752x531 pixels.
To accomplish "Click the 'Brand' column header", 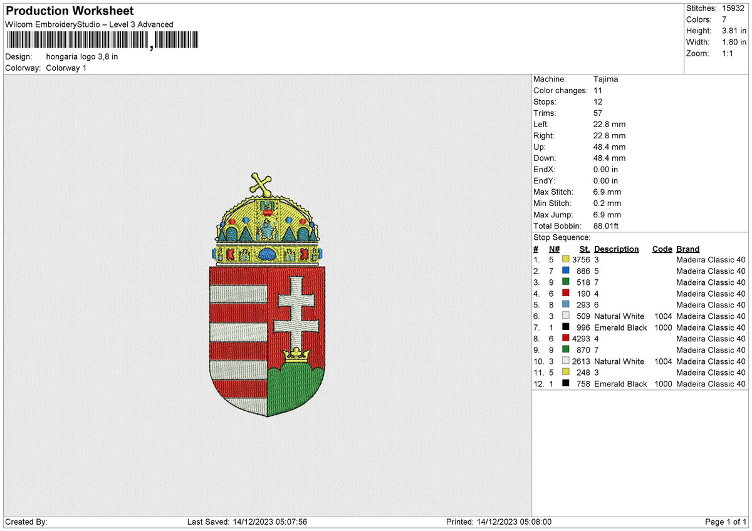I will tap(687, 249).
